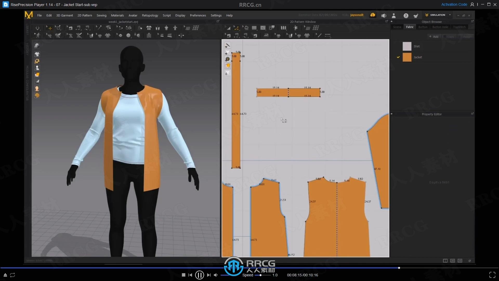Viewport: 499px width, 281px height.
Task: Switch to the Scene tab
Action: click(x=397, y=27)
